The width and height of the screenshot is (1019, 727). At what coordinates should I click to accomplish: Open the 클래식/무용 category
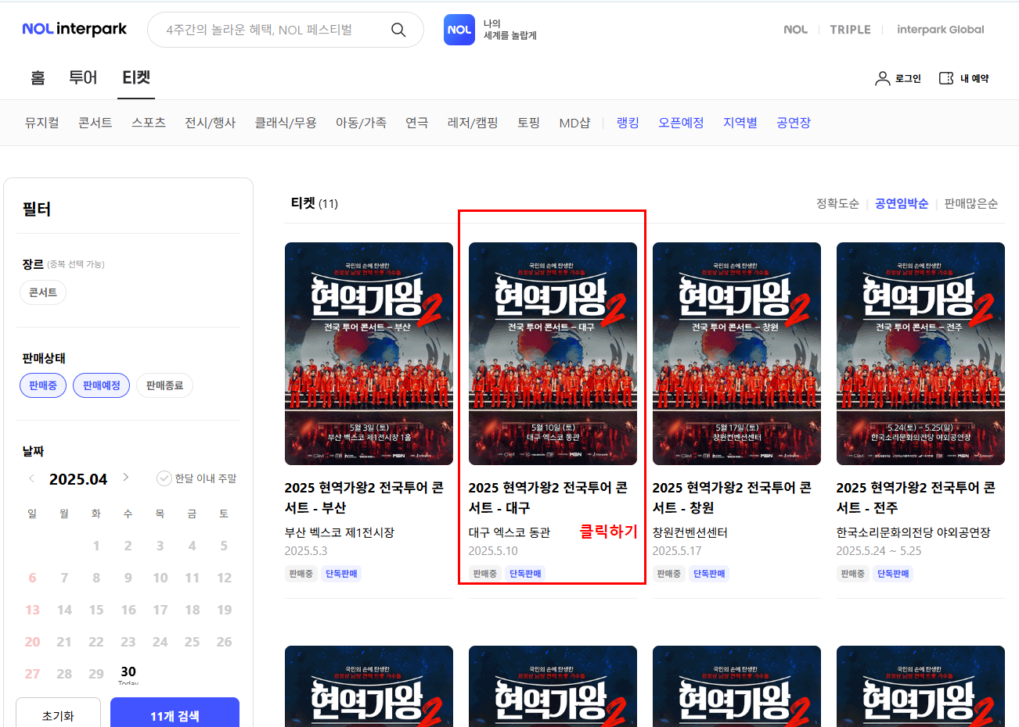(x=286, y=123)
